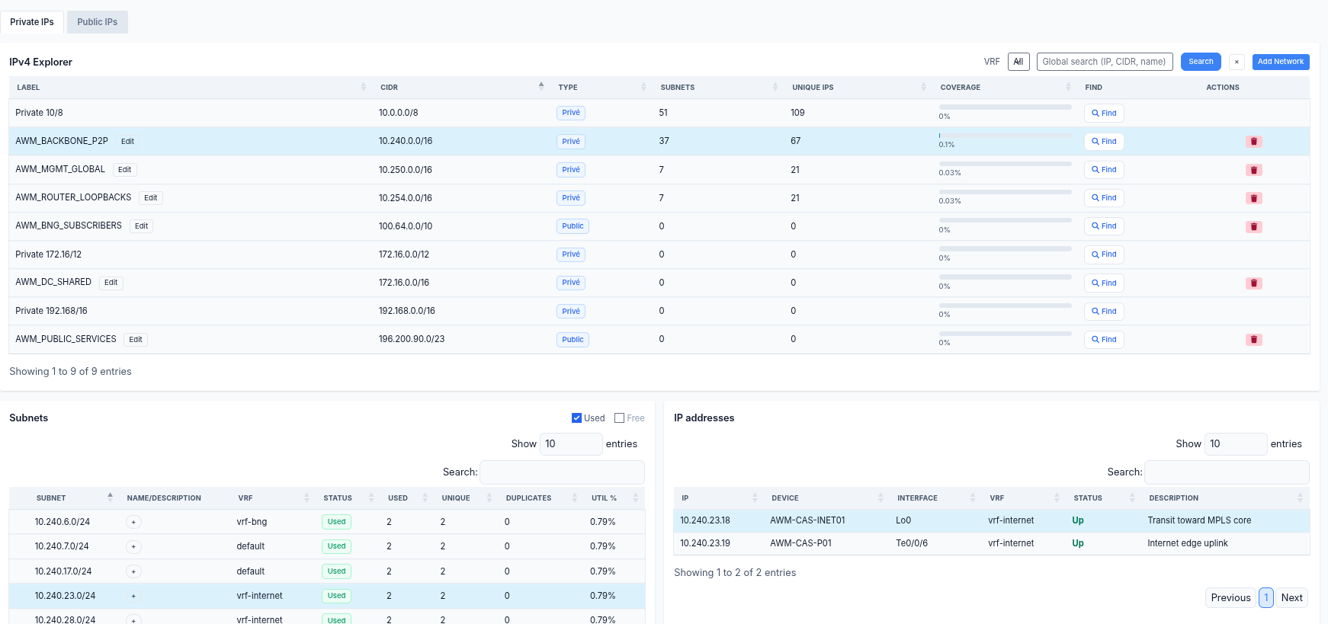
Task: Click the AWM_BACKBONE_P2P coverage bar
Action: coord(1005,136)
